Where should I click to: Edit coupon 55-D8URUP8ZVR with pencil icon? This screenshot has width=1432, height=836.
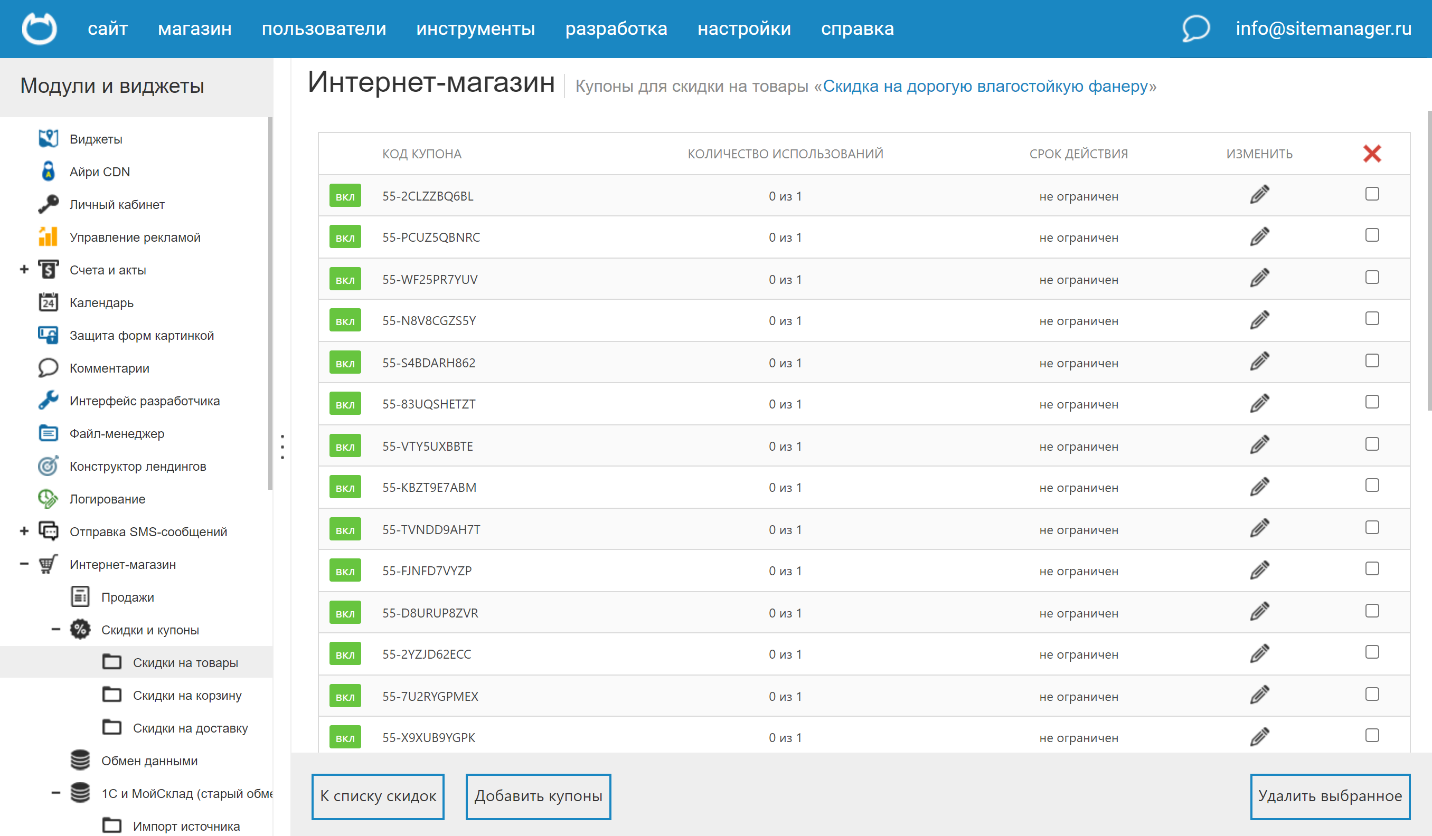click(1259, 612)
